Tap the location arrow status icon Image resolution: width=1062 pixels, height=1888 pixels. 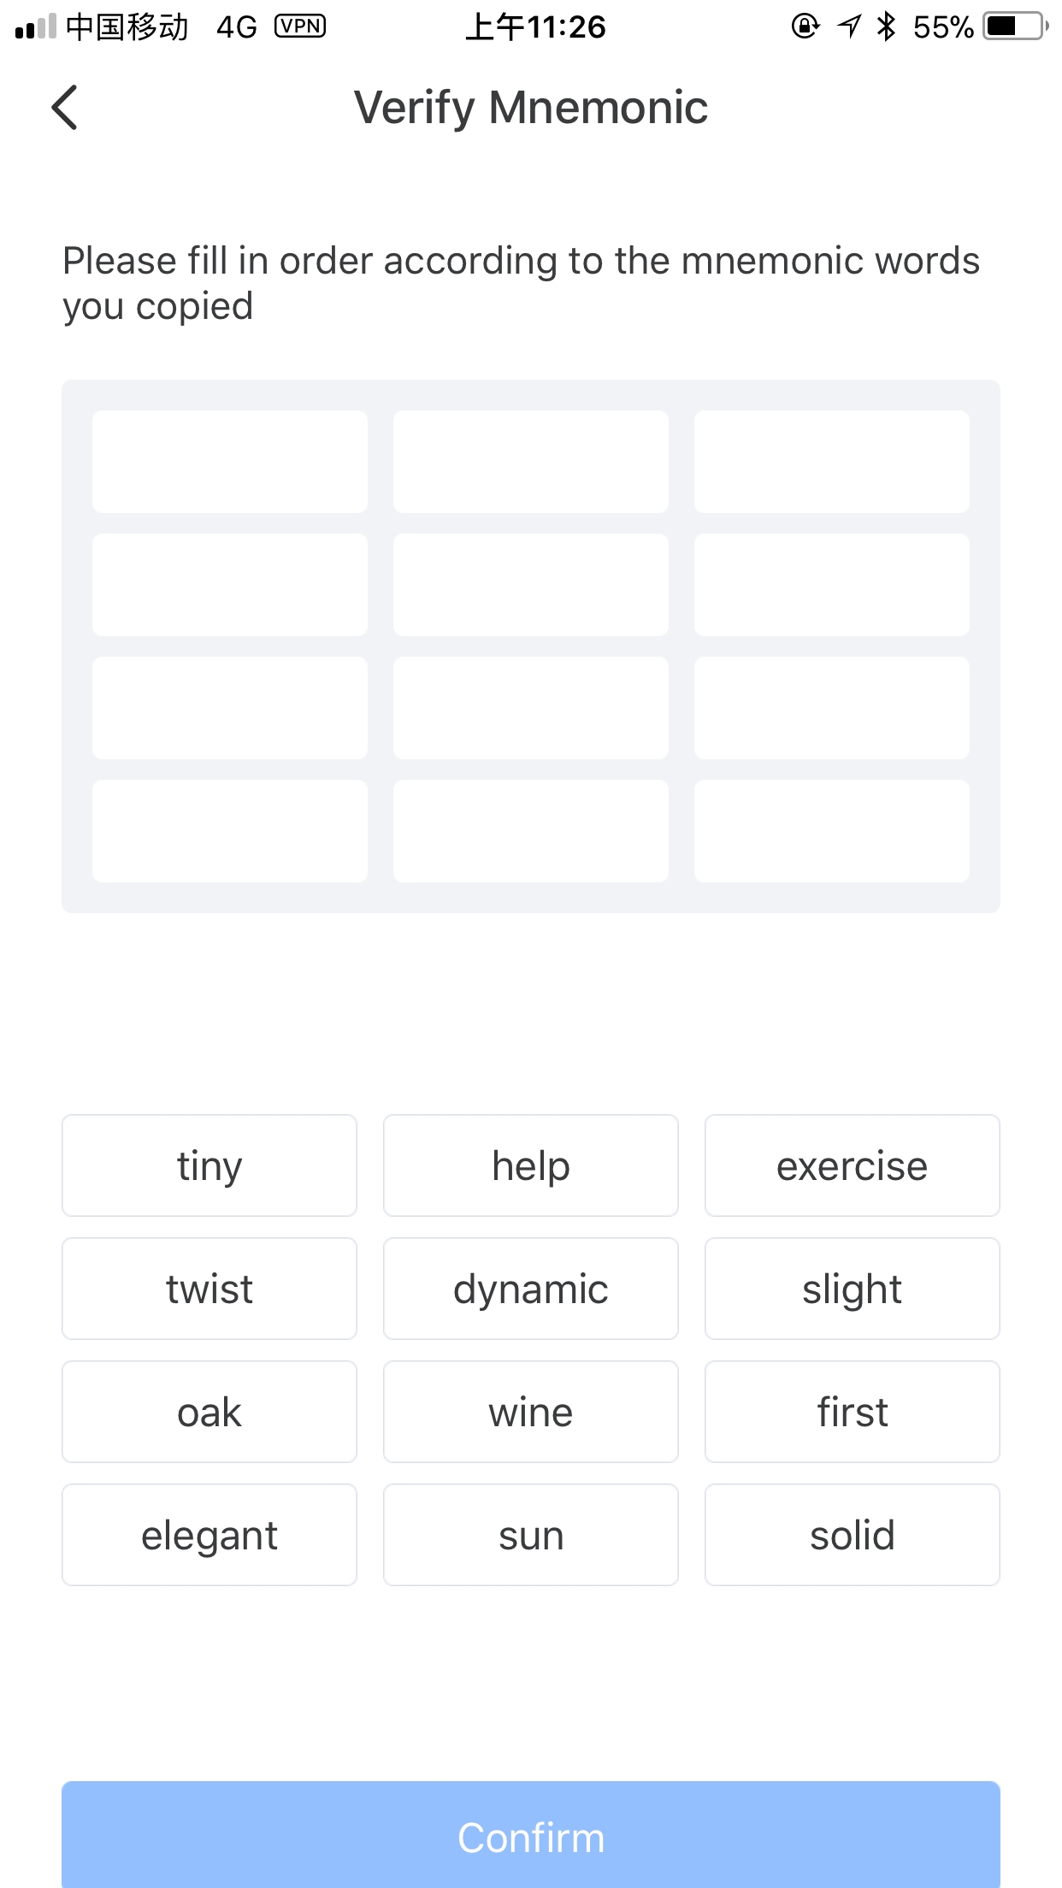coord(849,27)
